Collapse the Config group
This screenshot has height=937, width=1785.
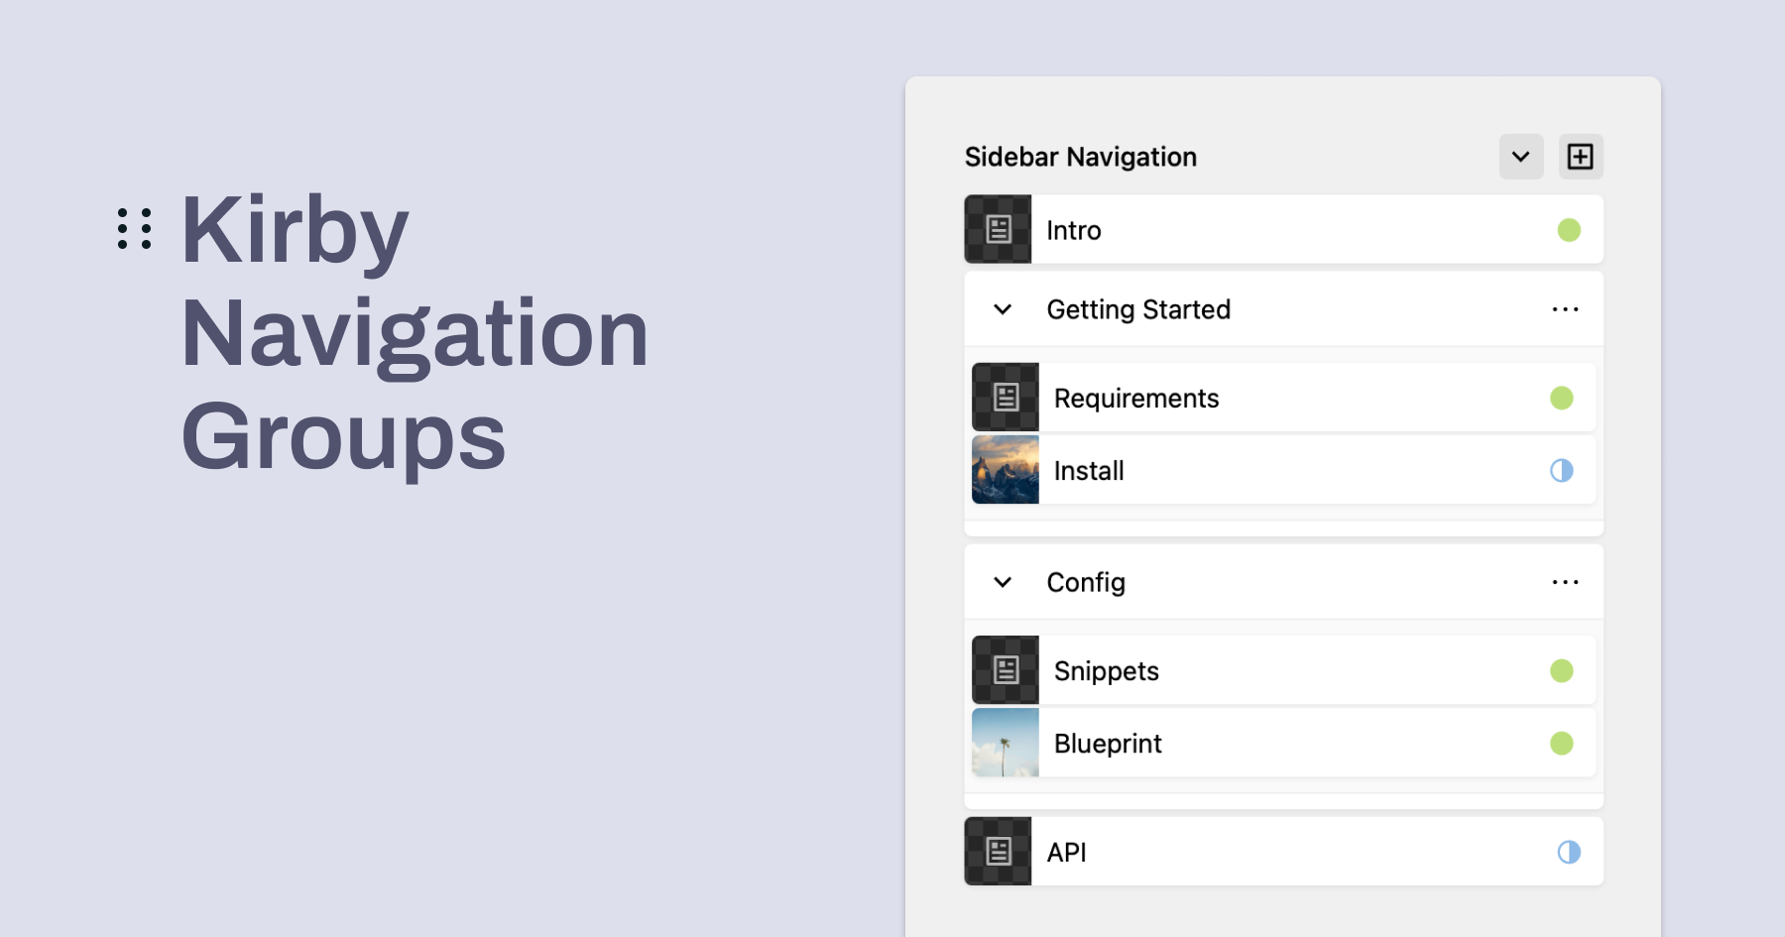(1002, 582)
